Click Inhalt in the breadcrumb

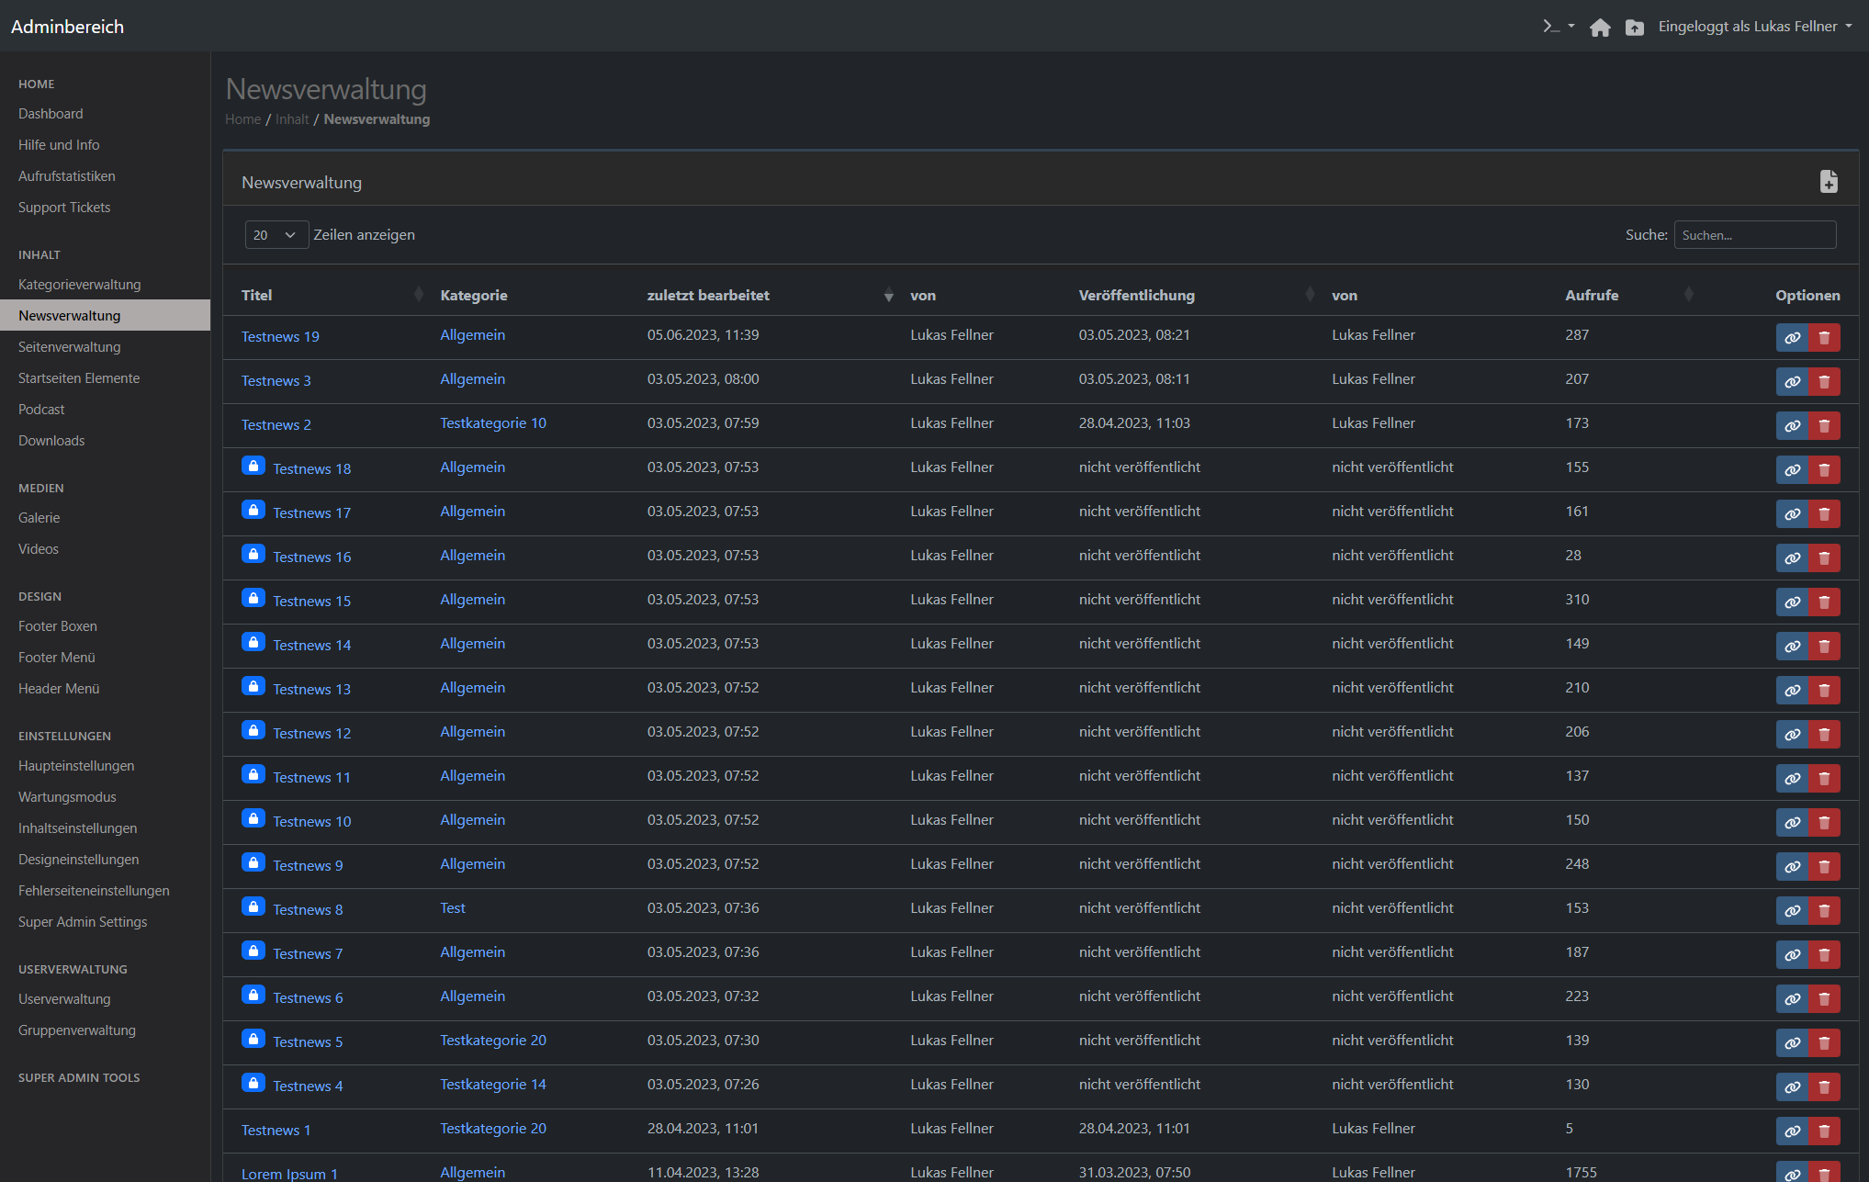(292, 119)
